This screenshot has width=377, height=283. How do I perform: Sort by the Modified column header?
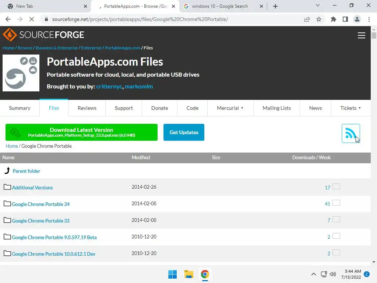[x=141, y=158]
